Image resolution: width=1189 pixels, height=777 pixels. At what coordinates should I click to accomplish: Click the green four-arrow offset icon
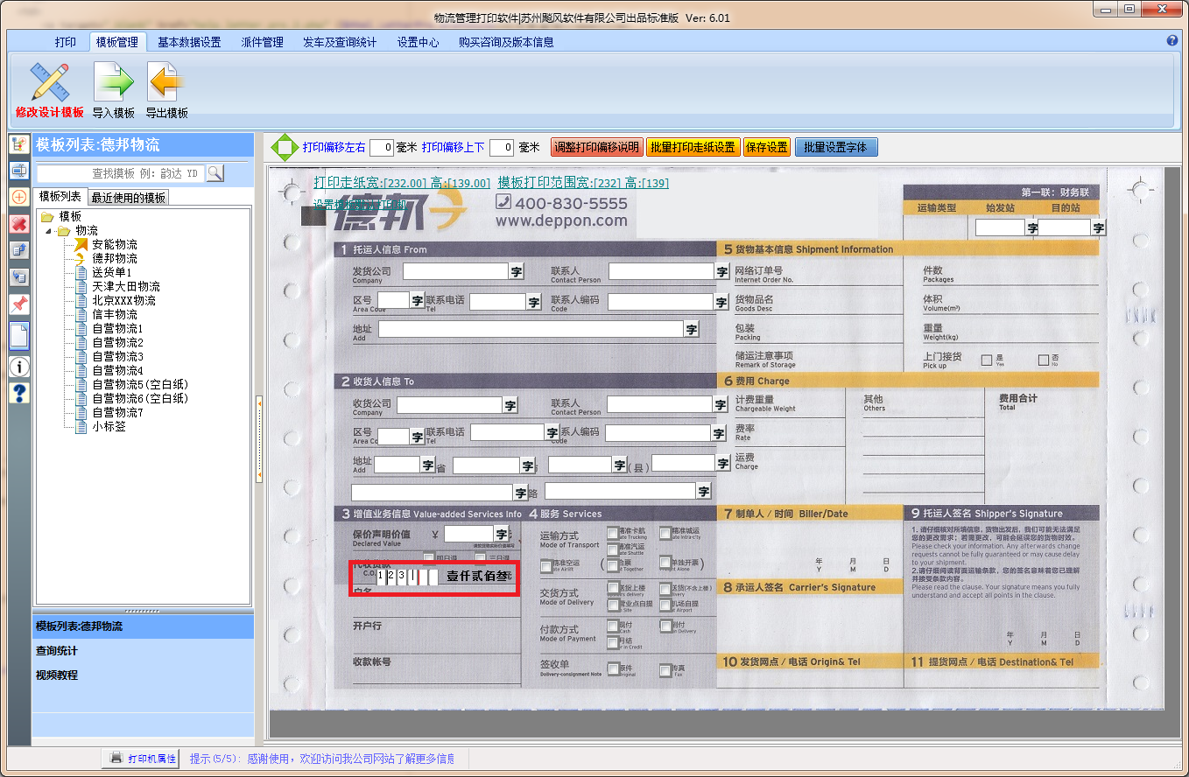tap(285, 148)
